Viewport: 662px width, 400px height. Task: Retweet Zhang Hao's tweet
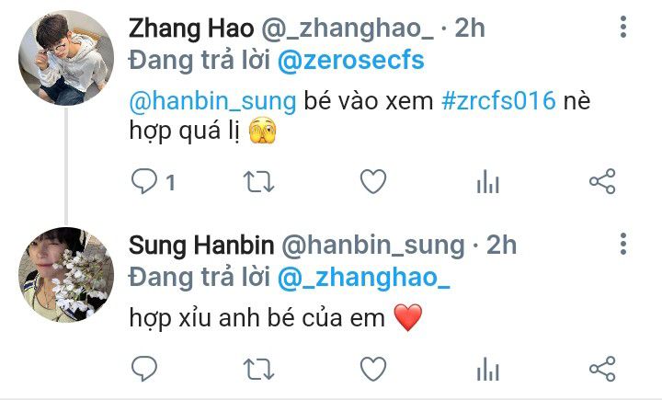tap(258, 182)
